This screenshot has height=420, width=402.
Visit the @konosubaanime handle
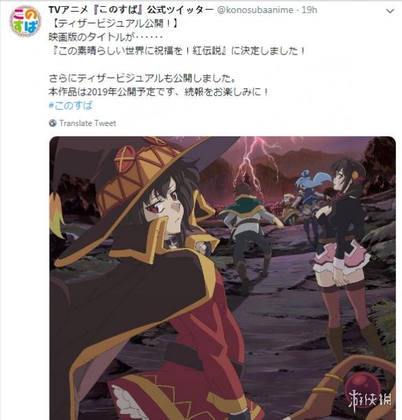(x=255, y=10)
